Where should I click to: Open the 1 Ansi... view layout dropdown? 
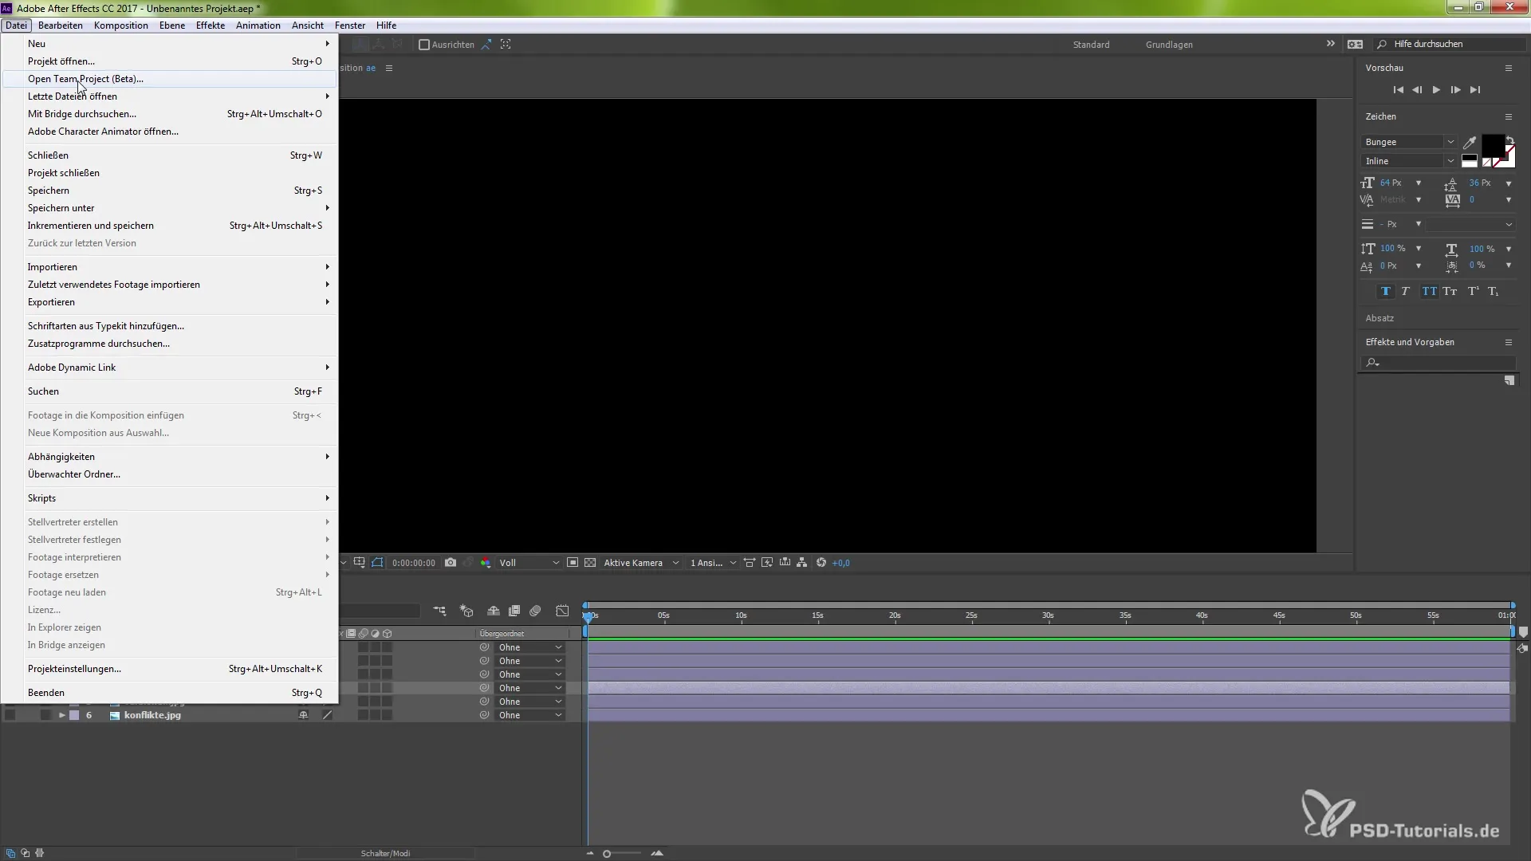(713, 563)
